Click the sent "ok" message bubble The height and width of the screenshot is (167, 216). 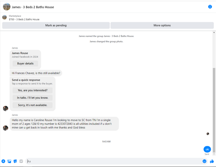click(207, 149)
